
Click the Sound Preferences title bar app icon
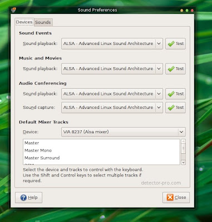(13, 10)
